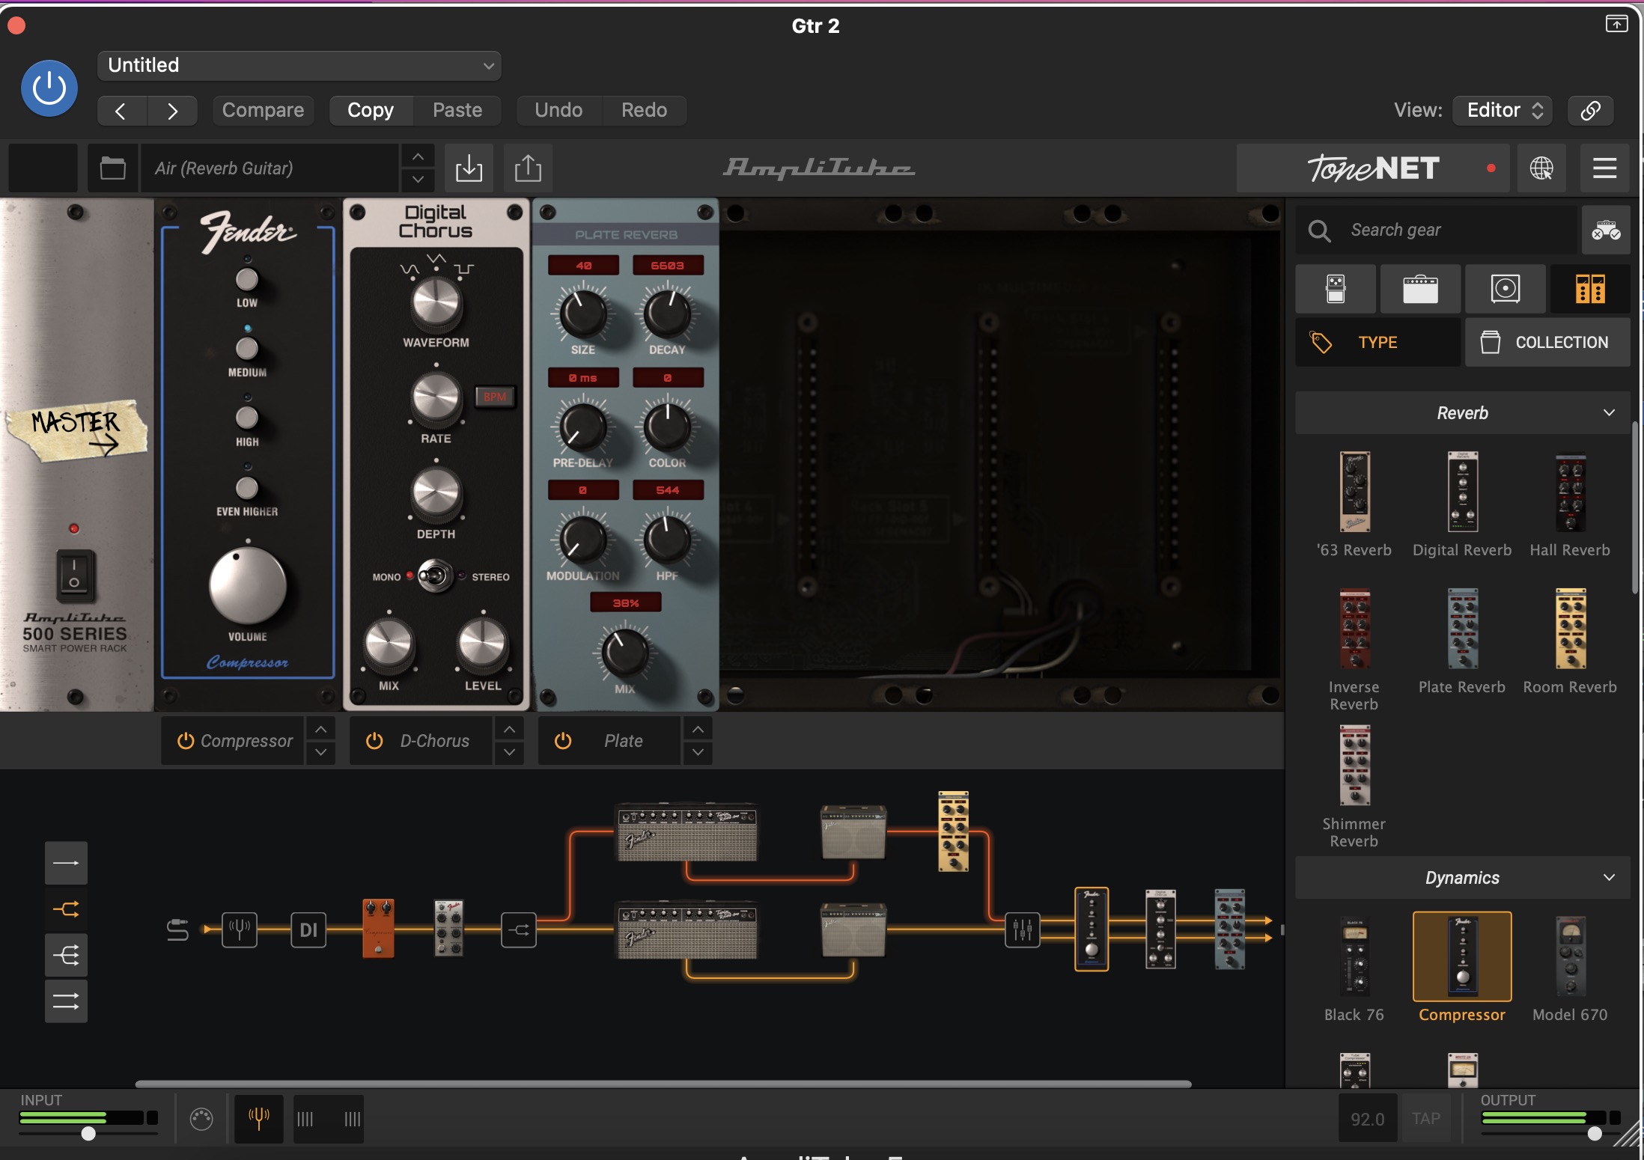Click the tuner block in signal chain

(240, 930)
